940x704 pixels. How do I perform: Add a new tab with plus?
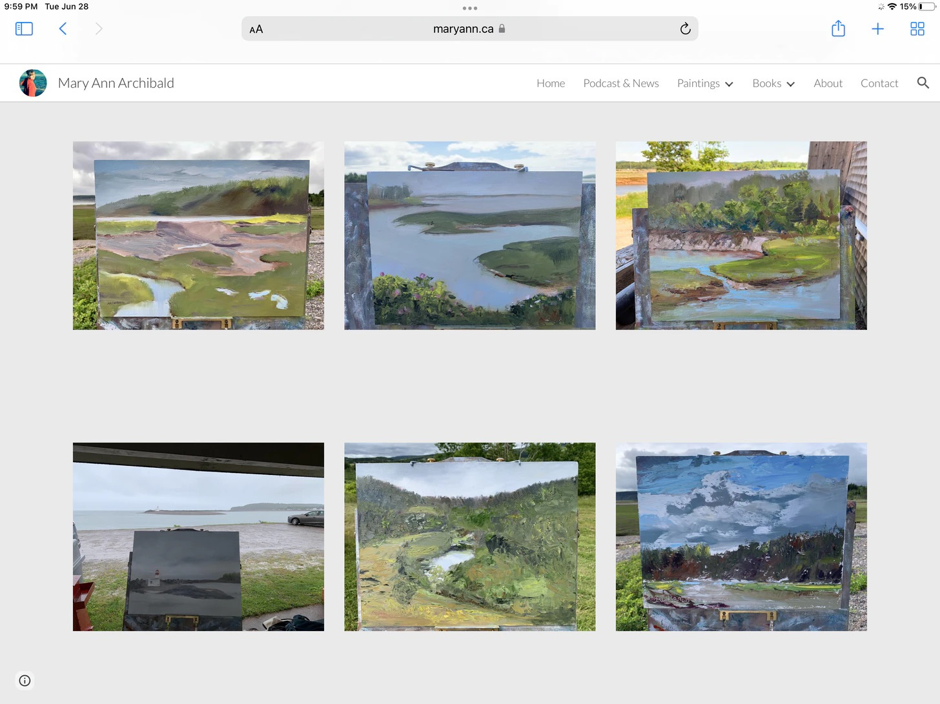point(877,29)
